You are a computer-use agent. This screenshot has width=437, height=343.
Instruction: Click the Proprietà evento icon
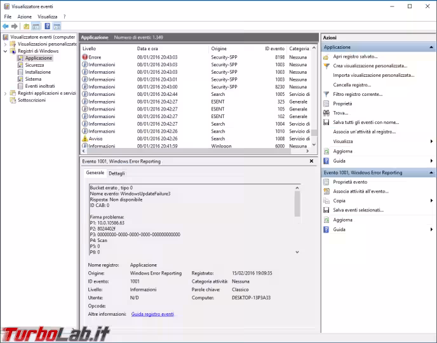pos(326,182)
